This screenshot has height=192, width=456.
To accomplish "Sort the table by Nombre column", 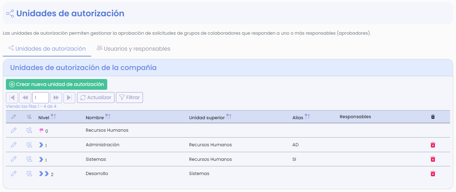I will pyautogui.click(x=108, y=117).
